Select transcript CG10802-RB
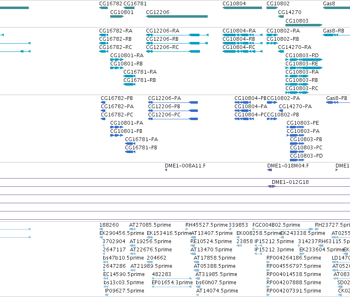This screenshot has width=350, height=297. coord(283,39)
